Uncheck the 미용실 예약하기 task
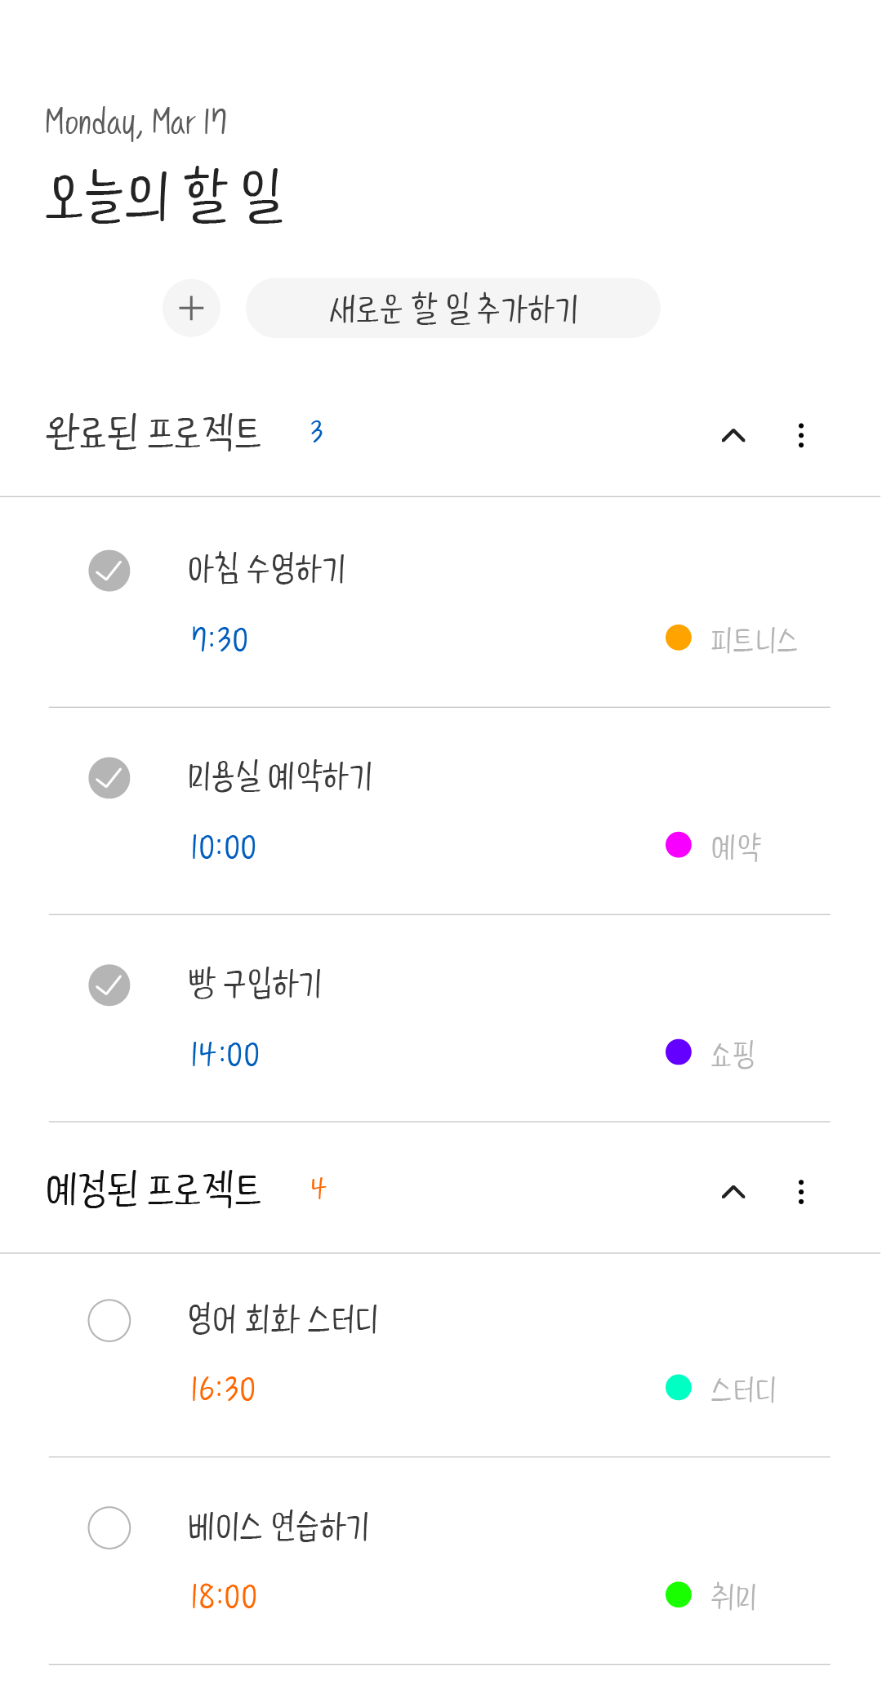 109,778
